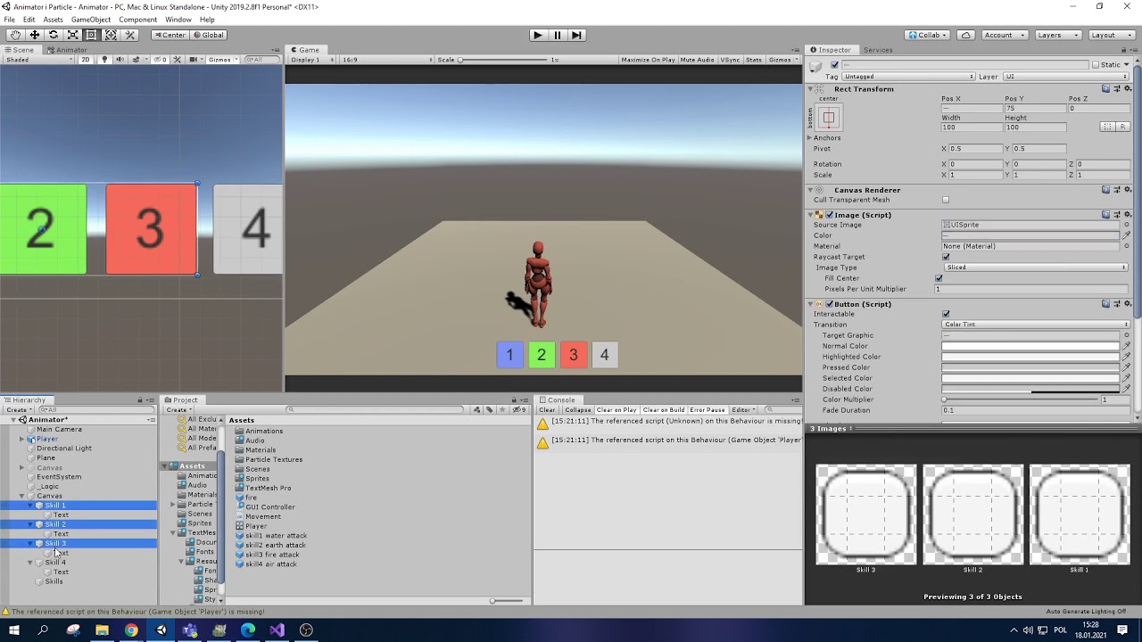Toggle 2D scene view mode
1142x642 pixels.
86,60
